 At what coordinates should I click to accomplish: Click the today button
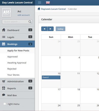[x=61, y=29]
